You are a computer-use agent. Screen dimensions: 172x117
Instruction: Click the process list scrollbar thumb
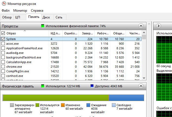(x=144, y=37)
